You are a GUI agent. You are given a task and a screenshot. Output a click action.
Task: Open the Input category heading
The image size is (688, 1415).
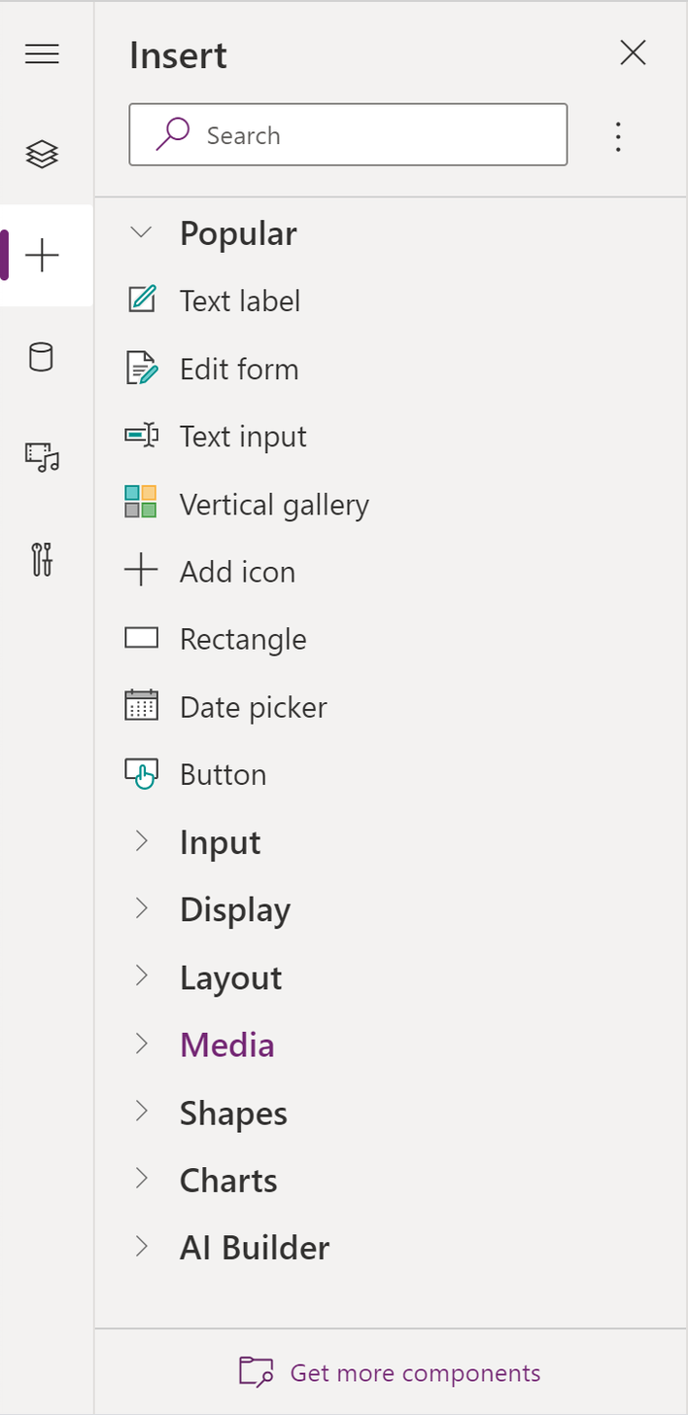[x=221, y=842]
